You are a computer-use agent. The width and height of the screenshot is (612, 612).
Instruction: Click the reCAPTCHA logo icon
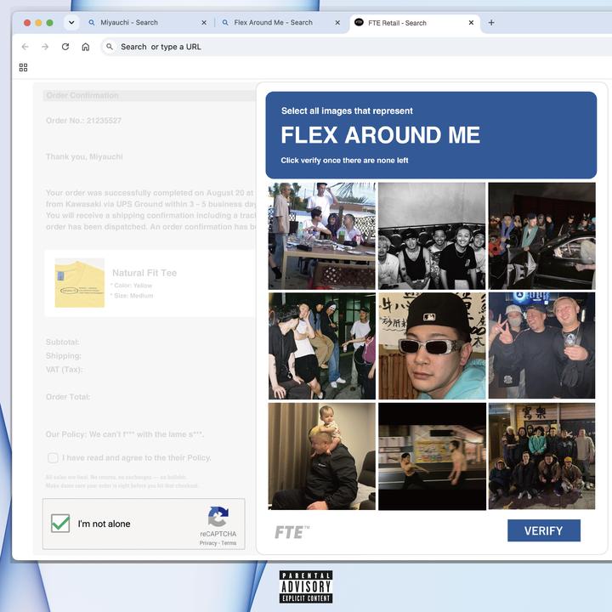click(218, 517)
